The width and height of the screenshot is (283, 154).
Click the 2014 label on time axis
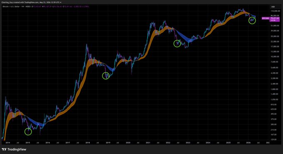(7, 143)
